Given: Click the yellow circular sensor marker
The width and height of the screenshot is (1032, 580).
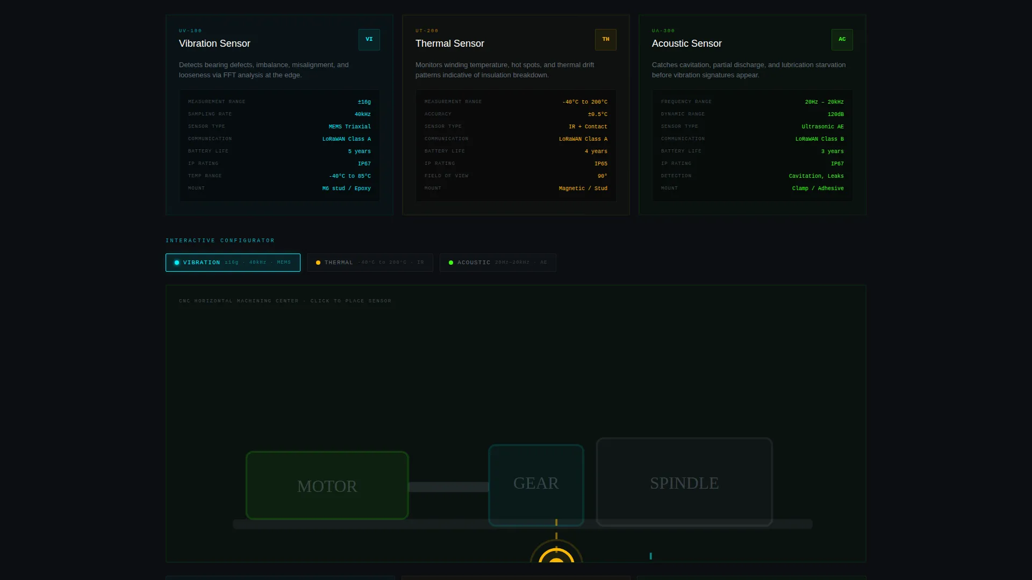Looking at the screenshot, I should tap(556, 552).
